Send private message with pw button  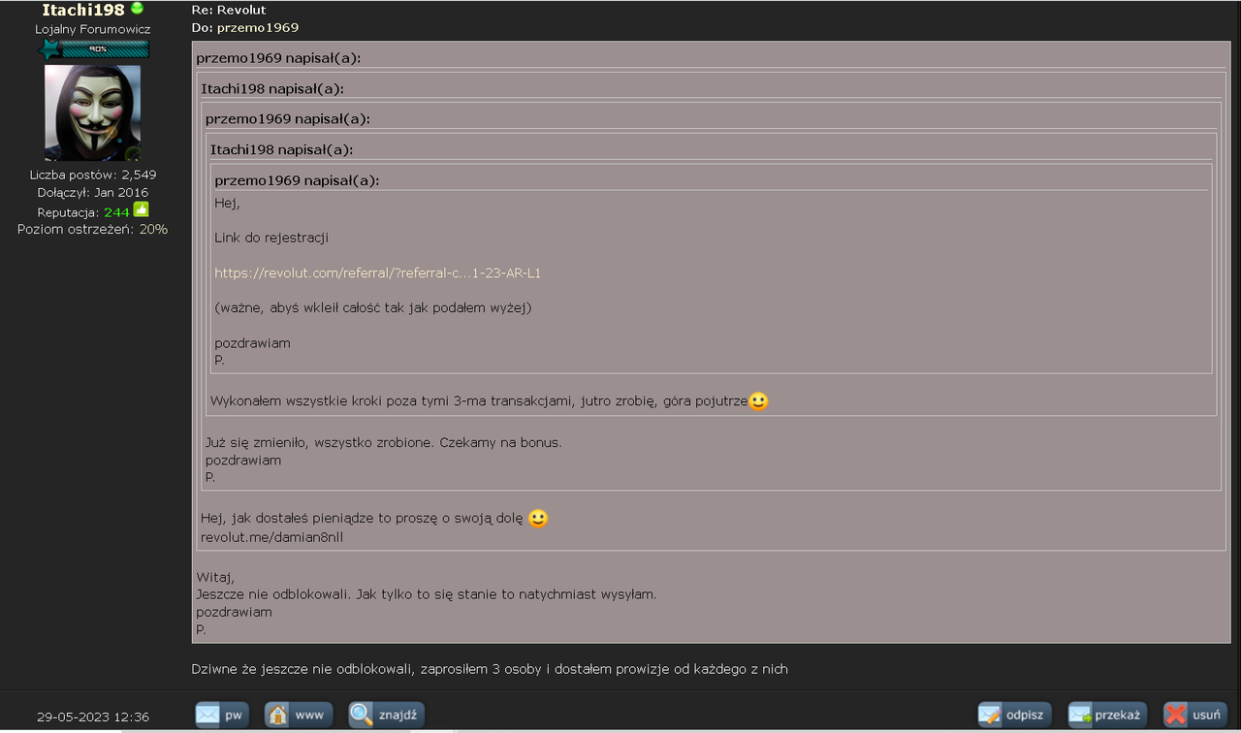click(x=220, y=716)
